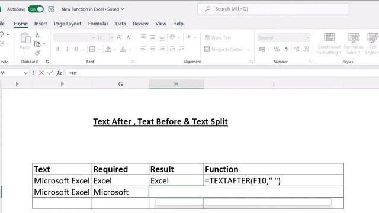Image resolution: width=379 pixels, height=213 pixels.
Task: Toggle the AutoSave switch off
Action: [36, 9]
